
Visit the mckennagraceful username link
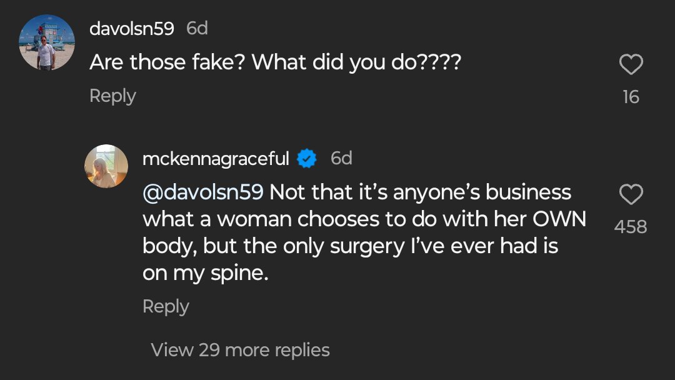pos(216,159)
